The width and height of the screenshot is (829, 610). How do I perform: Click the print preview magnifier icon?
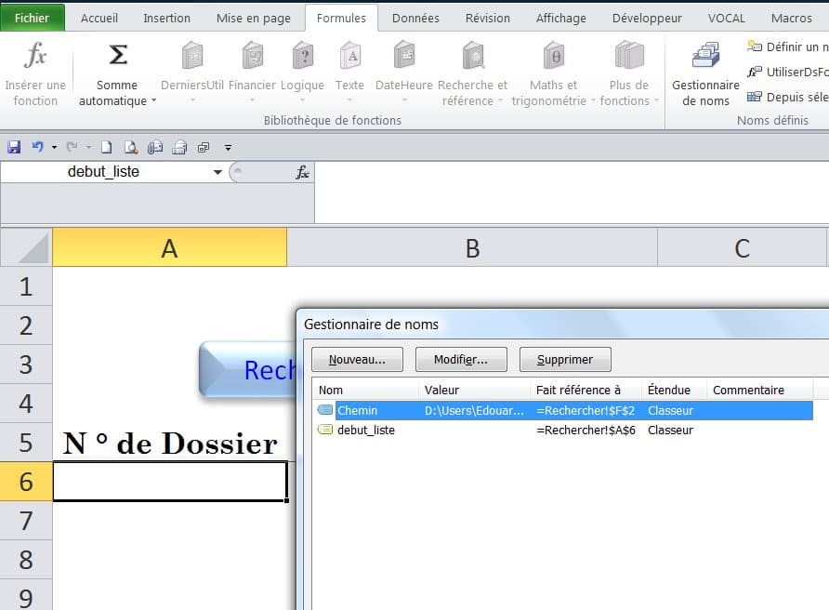pyautogui.click(x=131, y=147)
